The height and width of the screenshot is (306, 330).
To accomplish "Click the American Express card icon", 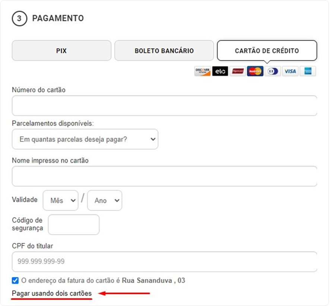I will point(308,71).
